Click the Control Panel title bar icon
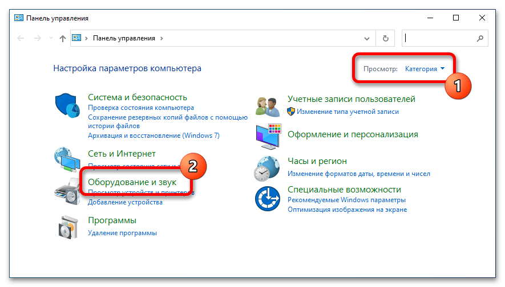Viewport: 505px width, 287px height. (x=19, y=18)
